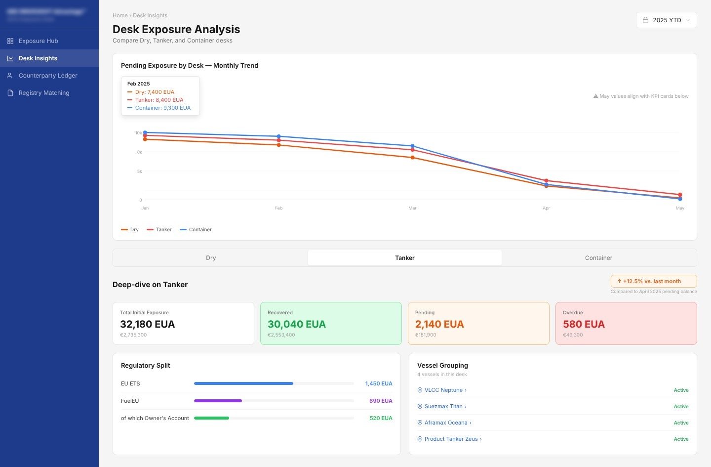This screenshot has height=467, width=711.
Task: Click the FuelEU purple progress bar
Action: [218, 401]
